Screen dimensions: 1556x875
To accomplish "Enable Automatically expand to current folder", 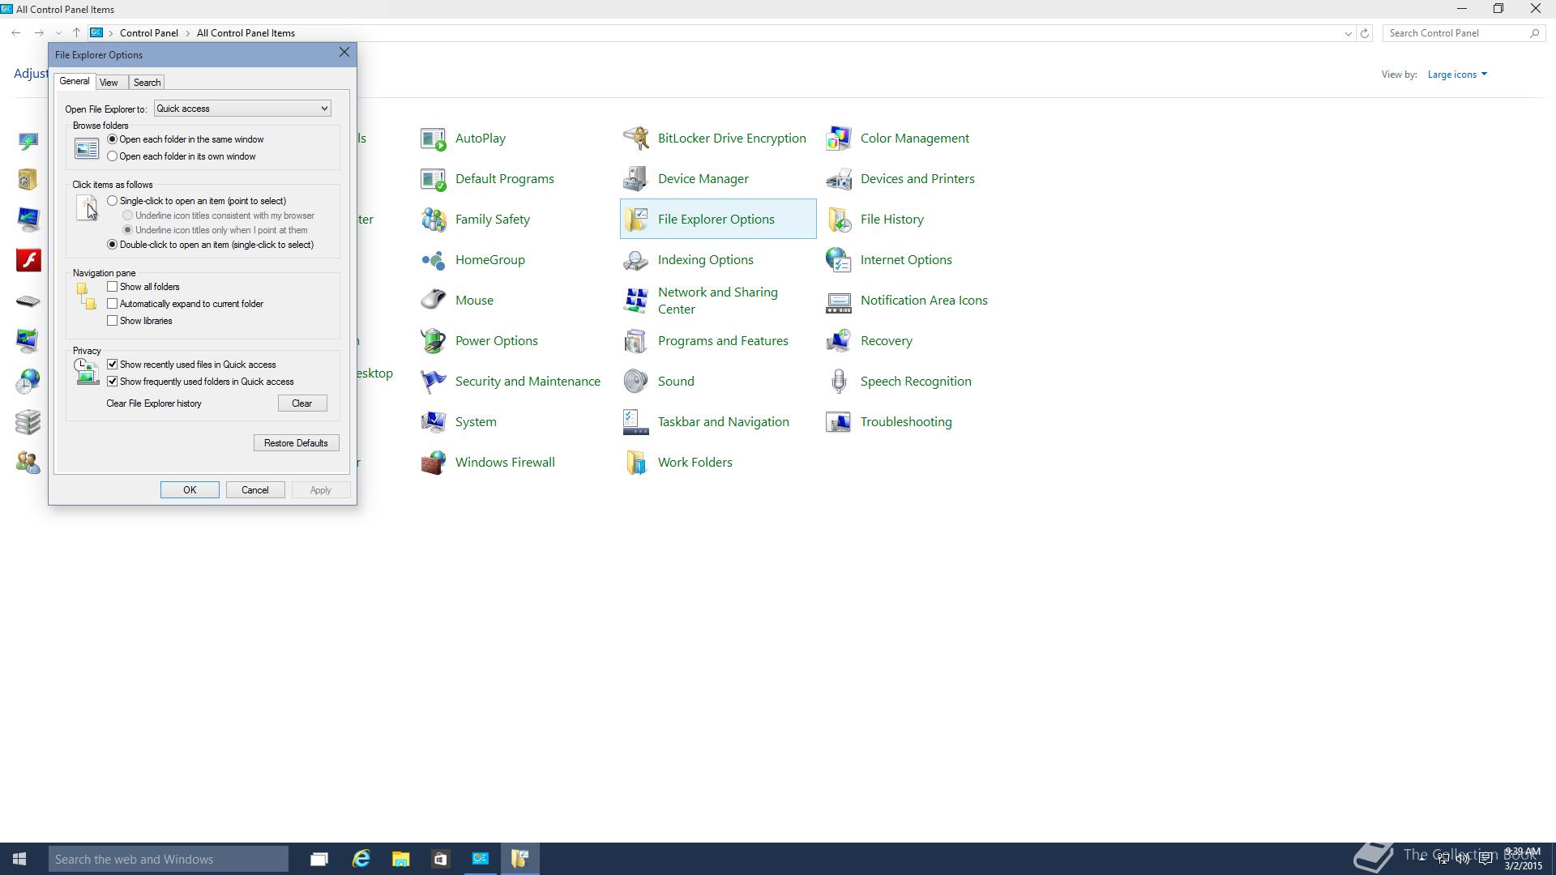I will [x=113, y=304].
